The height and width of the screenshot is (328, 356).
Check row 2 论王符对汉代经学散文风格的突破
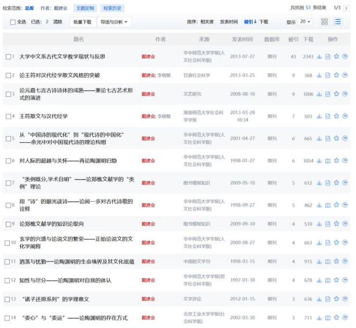coord(8,75)
